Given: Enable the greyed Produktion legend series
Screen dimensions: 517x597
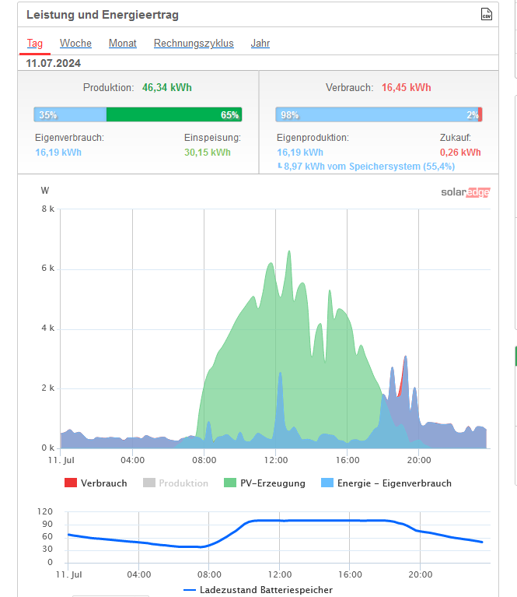Looking at the screenshot, I should (x=176, y=483).
